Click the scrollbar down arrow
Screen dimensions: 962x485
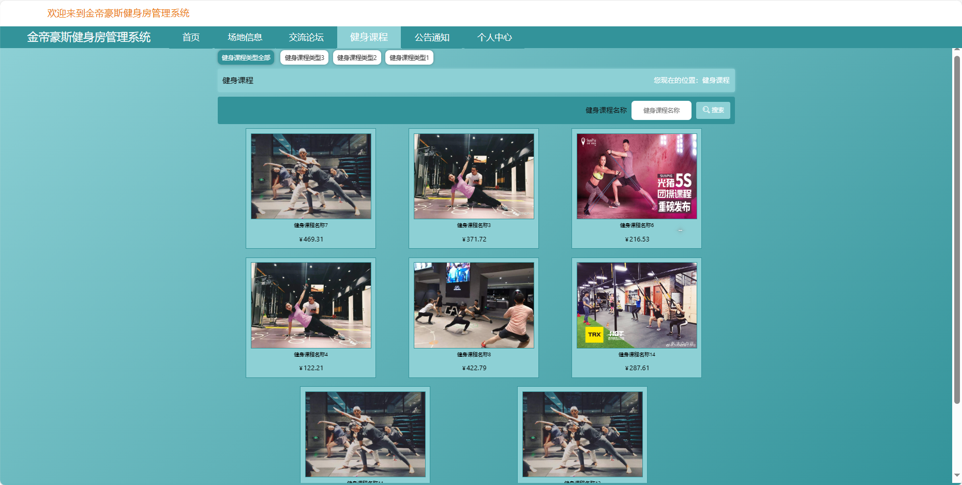pyautogui.click(x=957, y=475)
